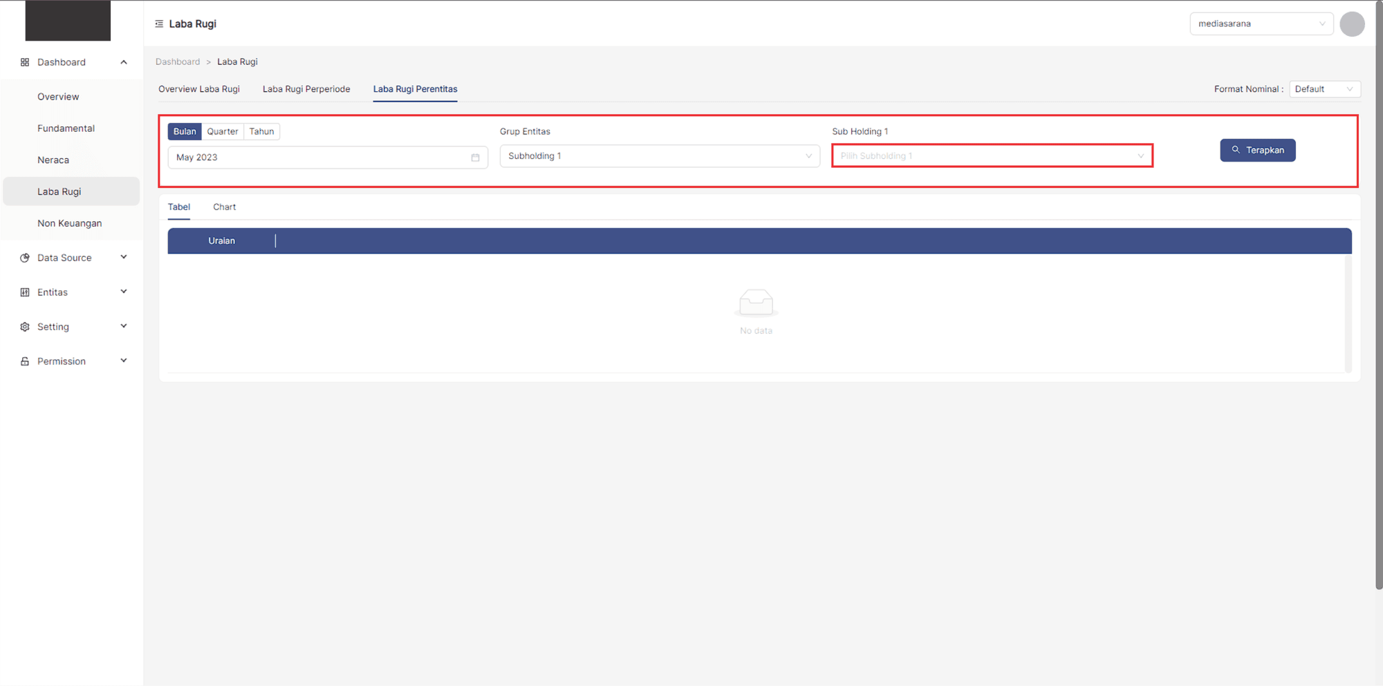
Task: Open the Format Nominal Default dropdown
Action: coord(1324,89)
